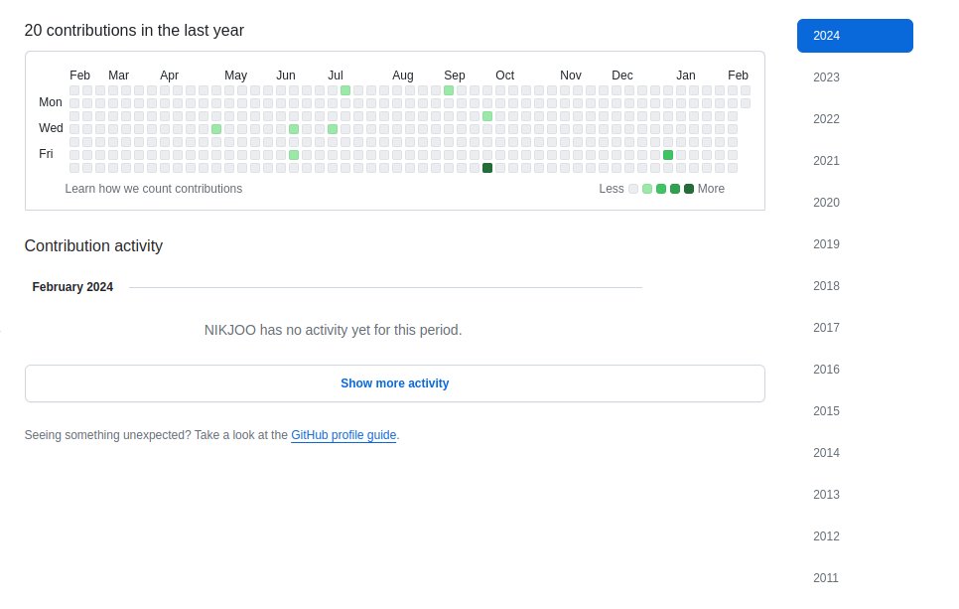Image resolution: width=959 pixels, height=609 pixels.
Task: Click Show more activity button
Action: (394, 383)
